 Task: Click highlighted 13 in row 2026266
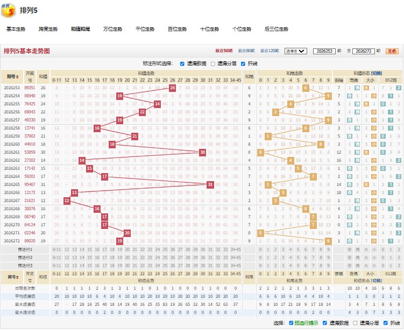[74, 192]
